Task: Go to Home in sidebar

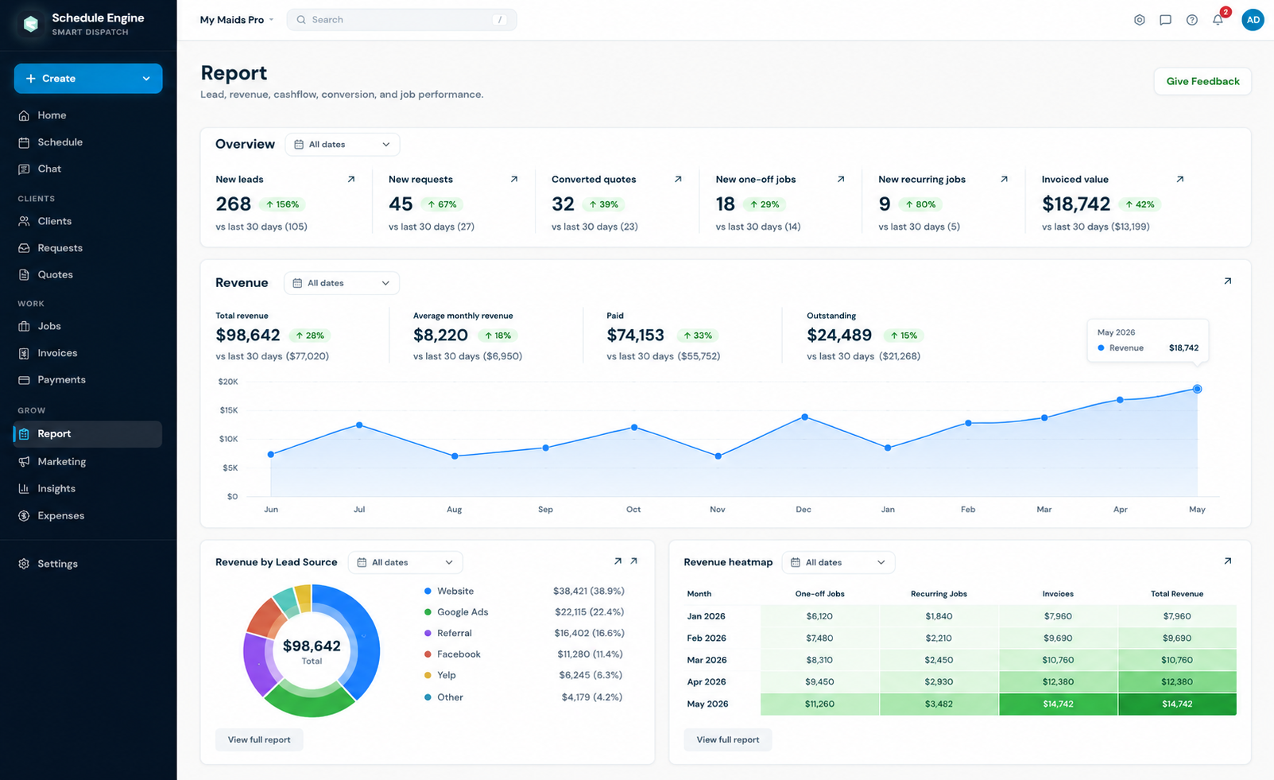Action: click(88, 115)
